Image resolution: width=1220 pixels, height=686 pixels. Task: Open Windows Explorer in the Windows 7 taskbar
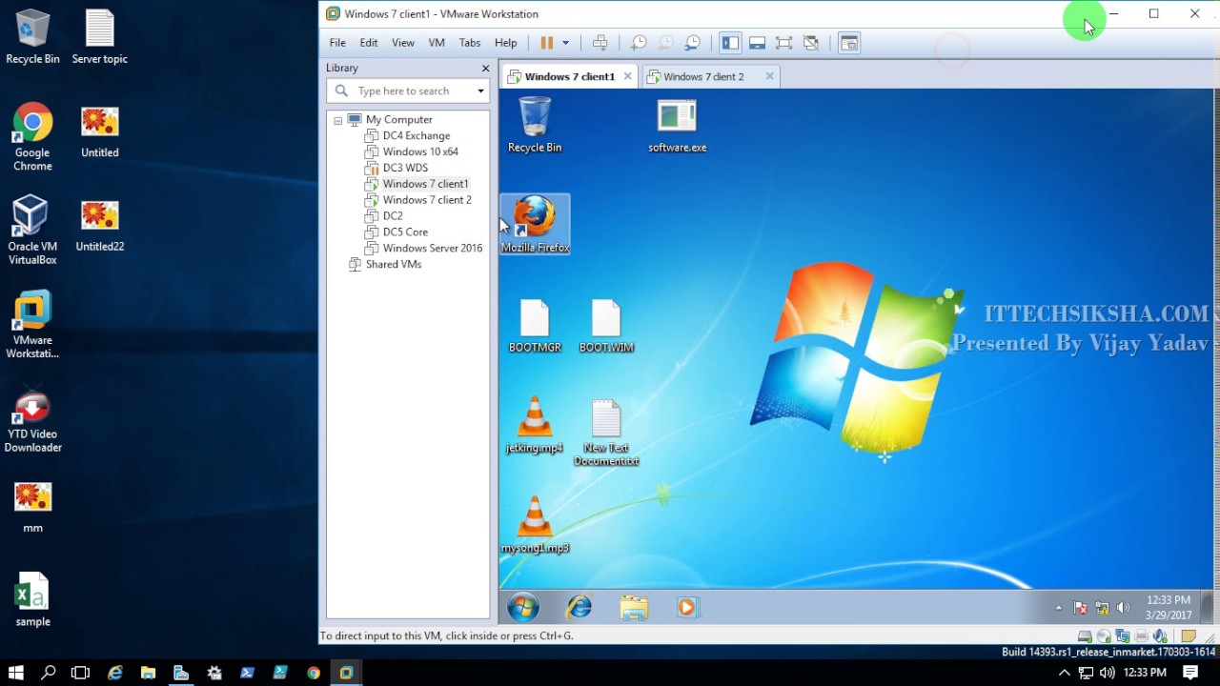tap(634, 607)
